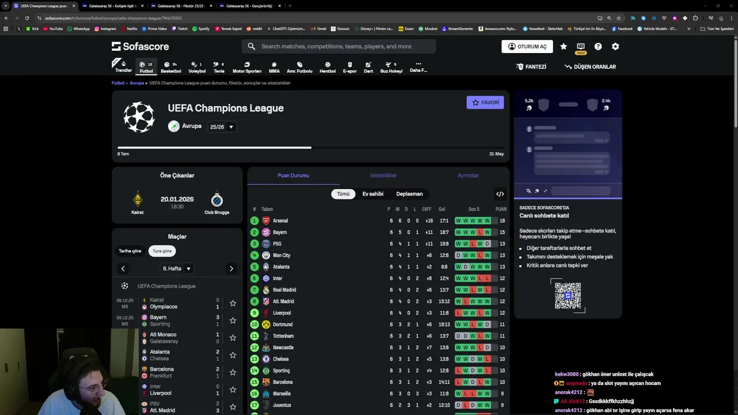The width and height of the screenshot is (738, 415).
Task: Open the Dart category
Action: pyautogui.click(x=368, y=67)
